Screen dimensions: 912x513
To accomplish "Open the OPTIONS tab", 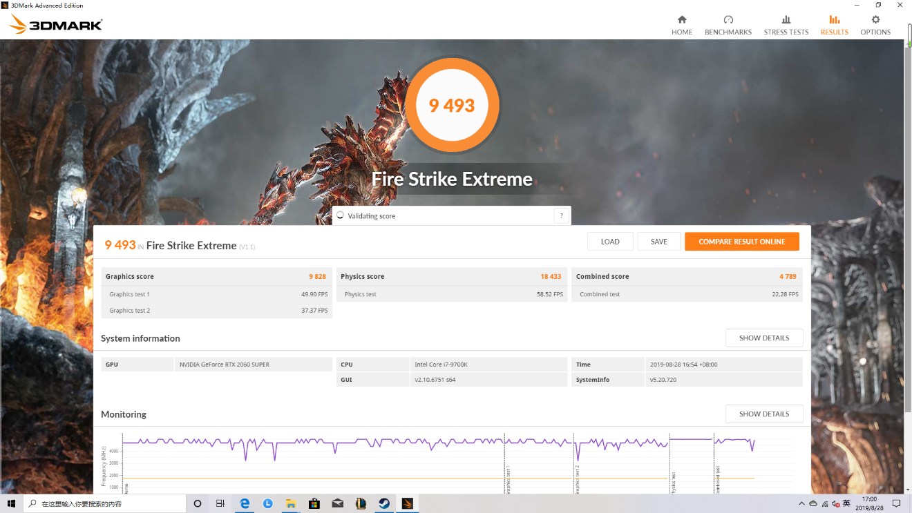I will [875, 25].
